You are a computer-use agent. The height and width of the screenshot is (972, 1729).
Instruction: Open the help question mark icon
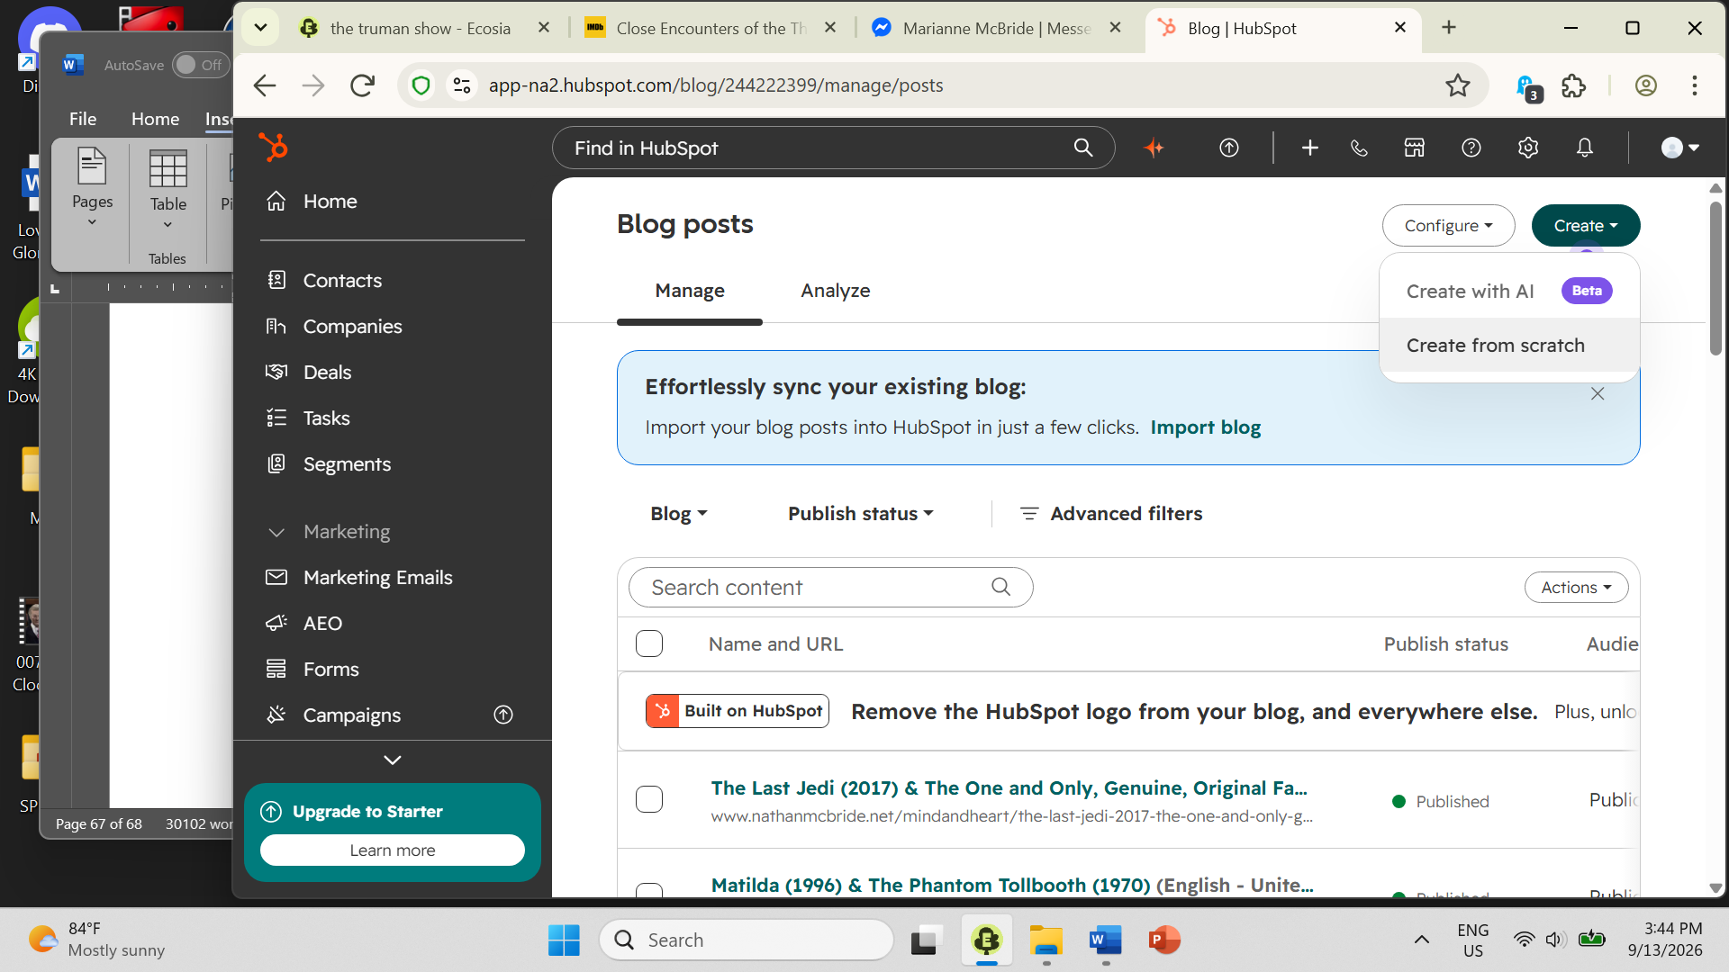point(1471,148)
